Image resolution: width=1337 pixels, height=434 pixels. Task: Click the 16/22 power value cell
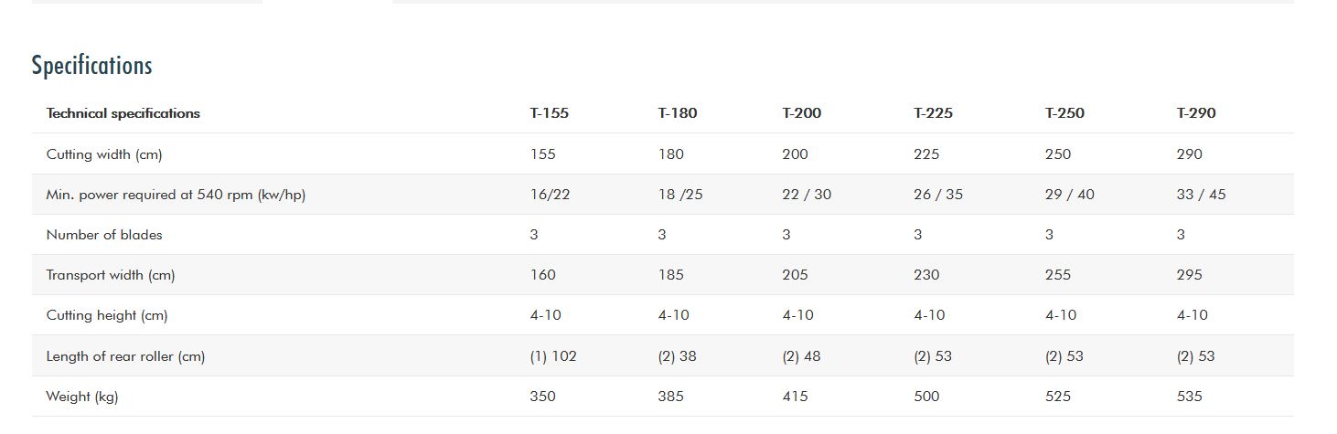[550, 195]
